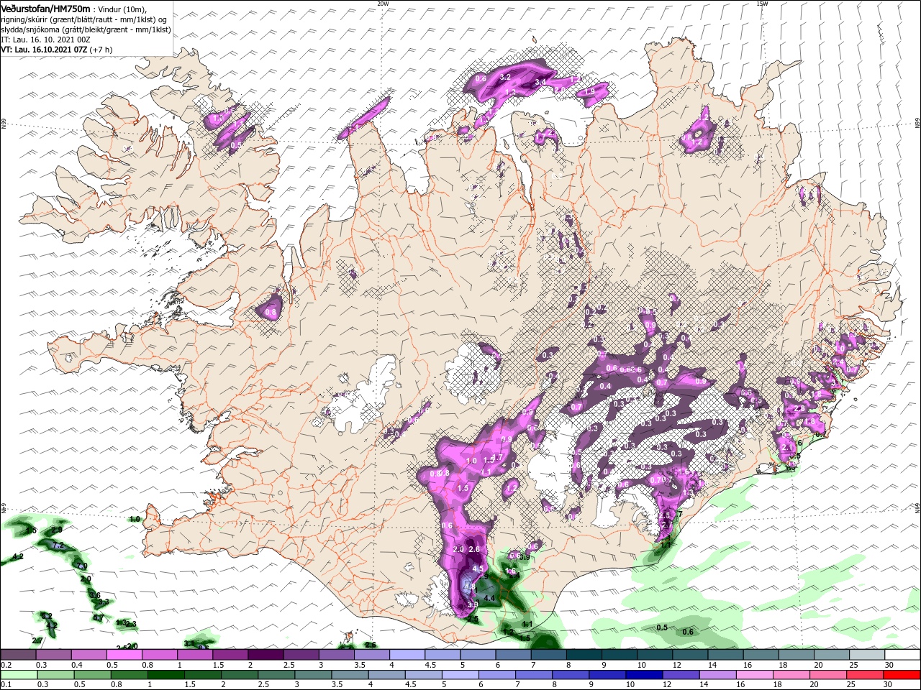This screenshot has height=690, width=921.
Task: Click top-row swatch right of 30
Action: tap(902, 655)
